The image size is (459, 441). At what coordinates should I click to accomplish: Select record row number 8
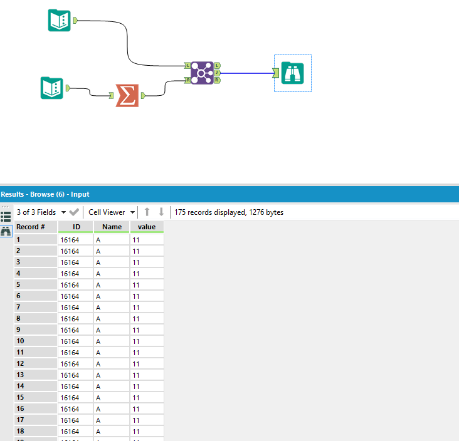click(36, 318)
